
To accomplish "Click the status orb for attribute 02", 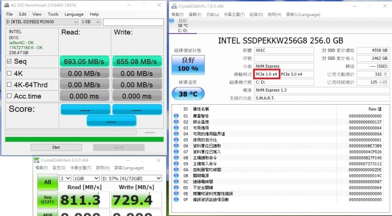I will coord(176,122).
